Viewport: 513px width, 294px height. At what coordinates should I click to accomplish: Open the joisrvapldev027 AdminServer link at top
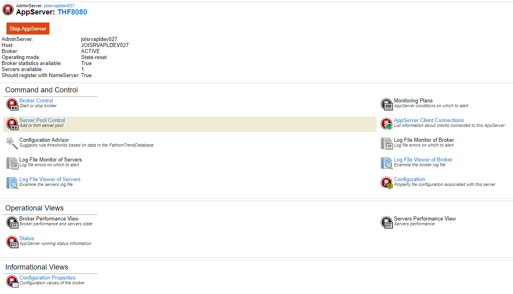[59, 6]
